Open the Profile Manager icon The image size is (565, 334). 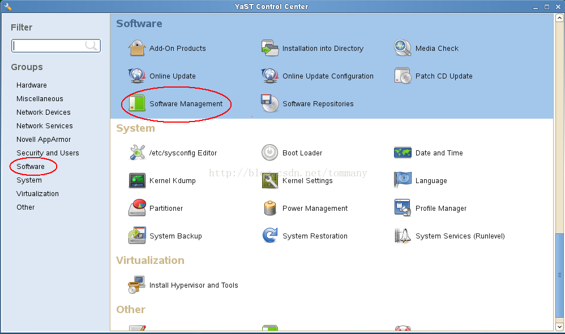403,208
